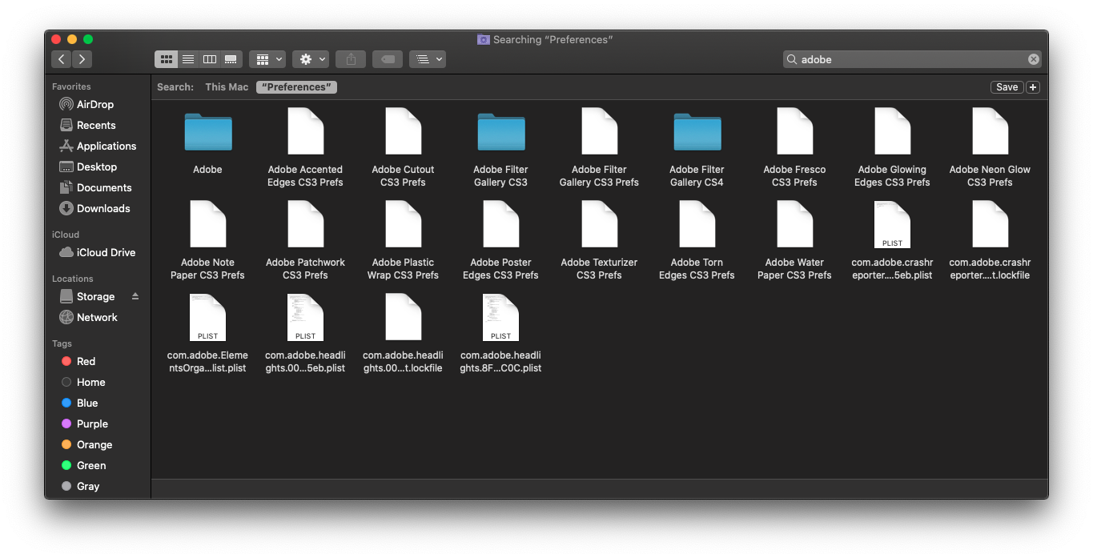Set search scope to "Preferences"
1093x558 pixels.
tap(296, 87)
